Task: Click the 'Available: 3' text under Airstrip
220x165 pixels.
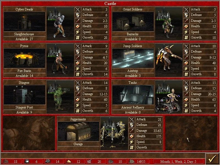Action: (x=133, y=76)
